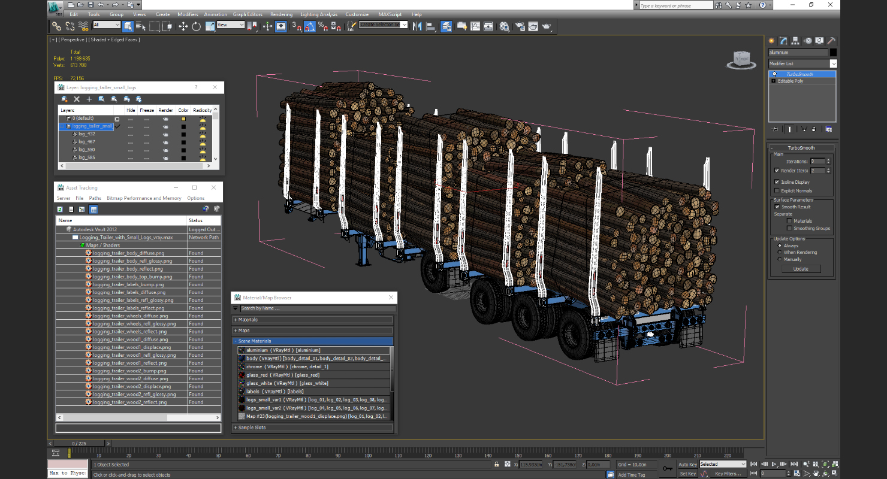Open the Graph Editors menu
Screen dimensions: 887x479
click(x=248, y=14)
